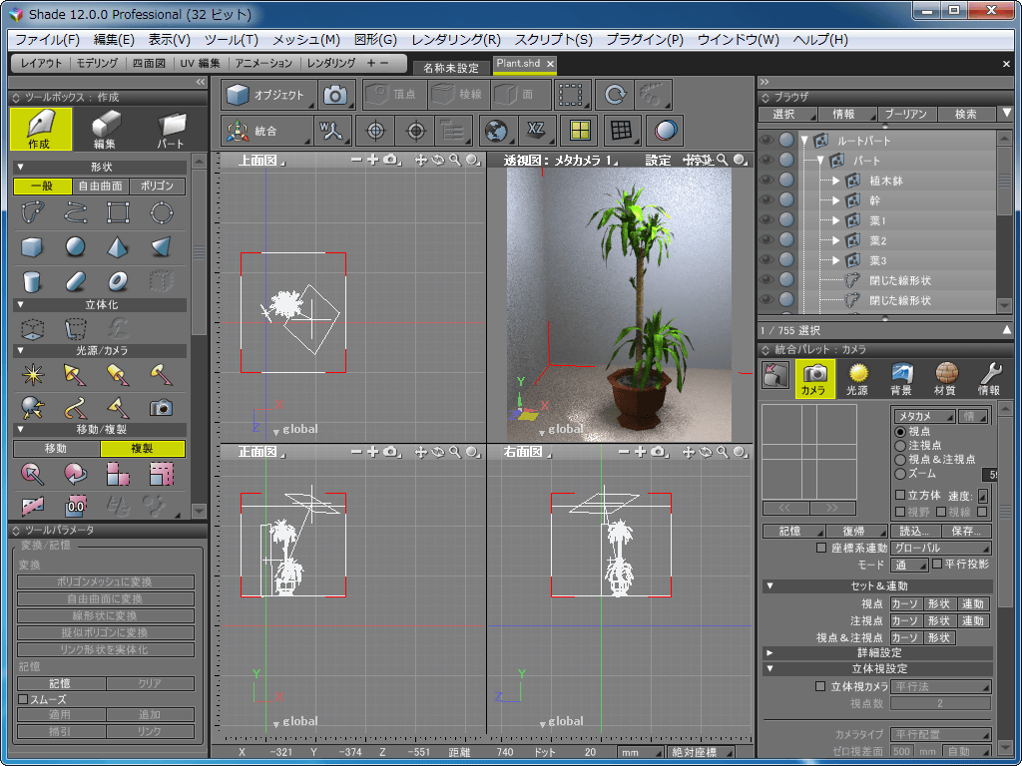The image size is (1022, 766).
Task: Click the 保存... button in camera palette
Action: tap(965, 531)
